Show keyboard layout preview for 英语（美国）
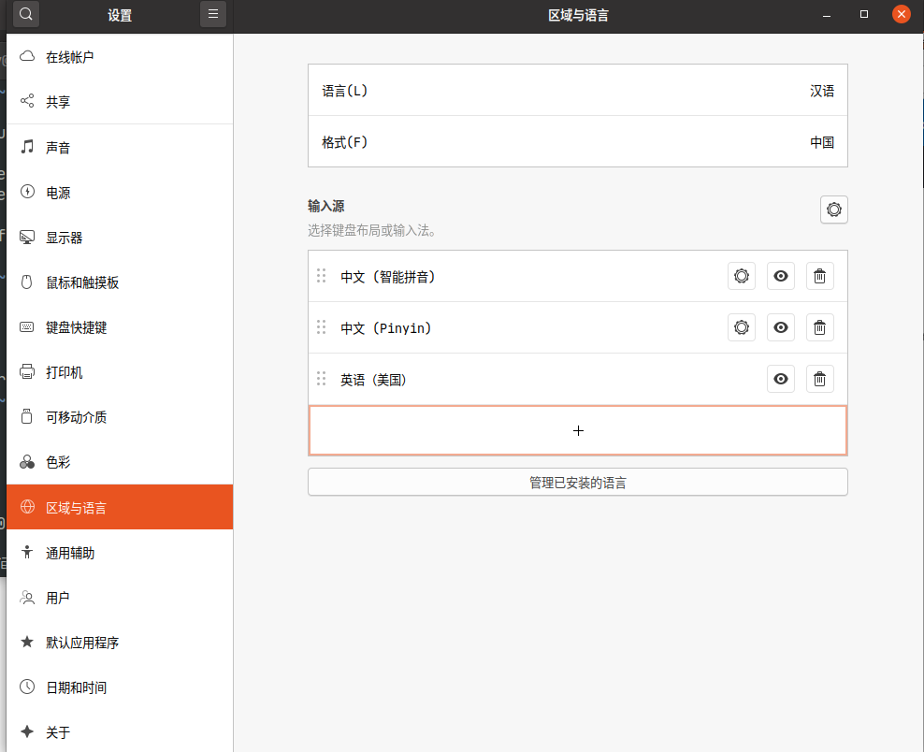The height and width of the screenshot is (752, 924). tap(781, 379)
